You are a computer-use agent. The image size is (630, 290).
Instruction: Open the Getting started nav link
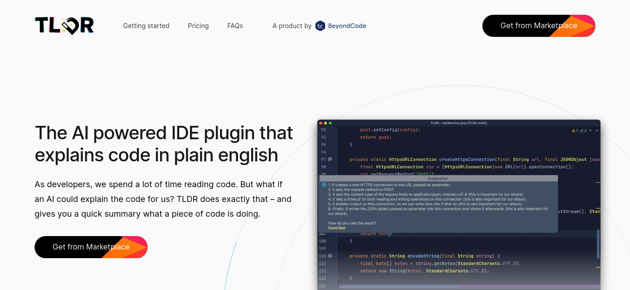tap(146, 26)
